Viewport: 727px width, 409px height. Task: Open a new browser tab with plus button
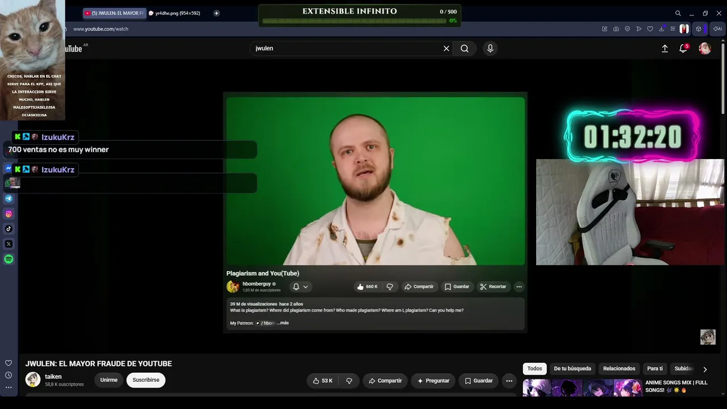tap(216, 13)
